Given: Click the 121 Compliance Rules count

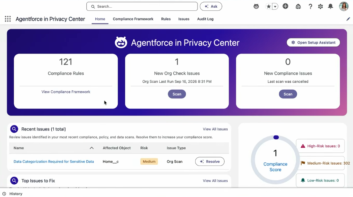Looking at the screenshot, I should 66,62.
